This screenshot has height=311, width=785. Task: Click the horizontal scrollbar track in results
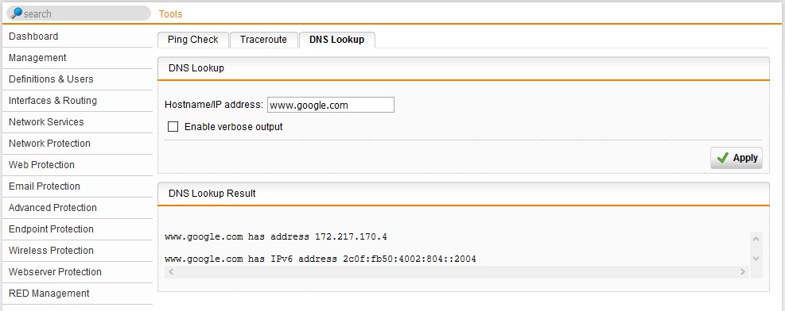pyautogui.click(x=457, y=272)
